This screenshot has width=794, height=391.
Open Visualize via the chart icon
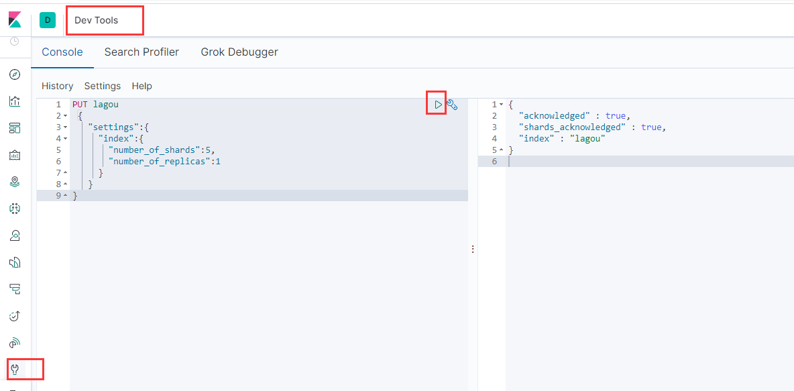[x=15, y=101]
